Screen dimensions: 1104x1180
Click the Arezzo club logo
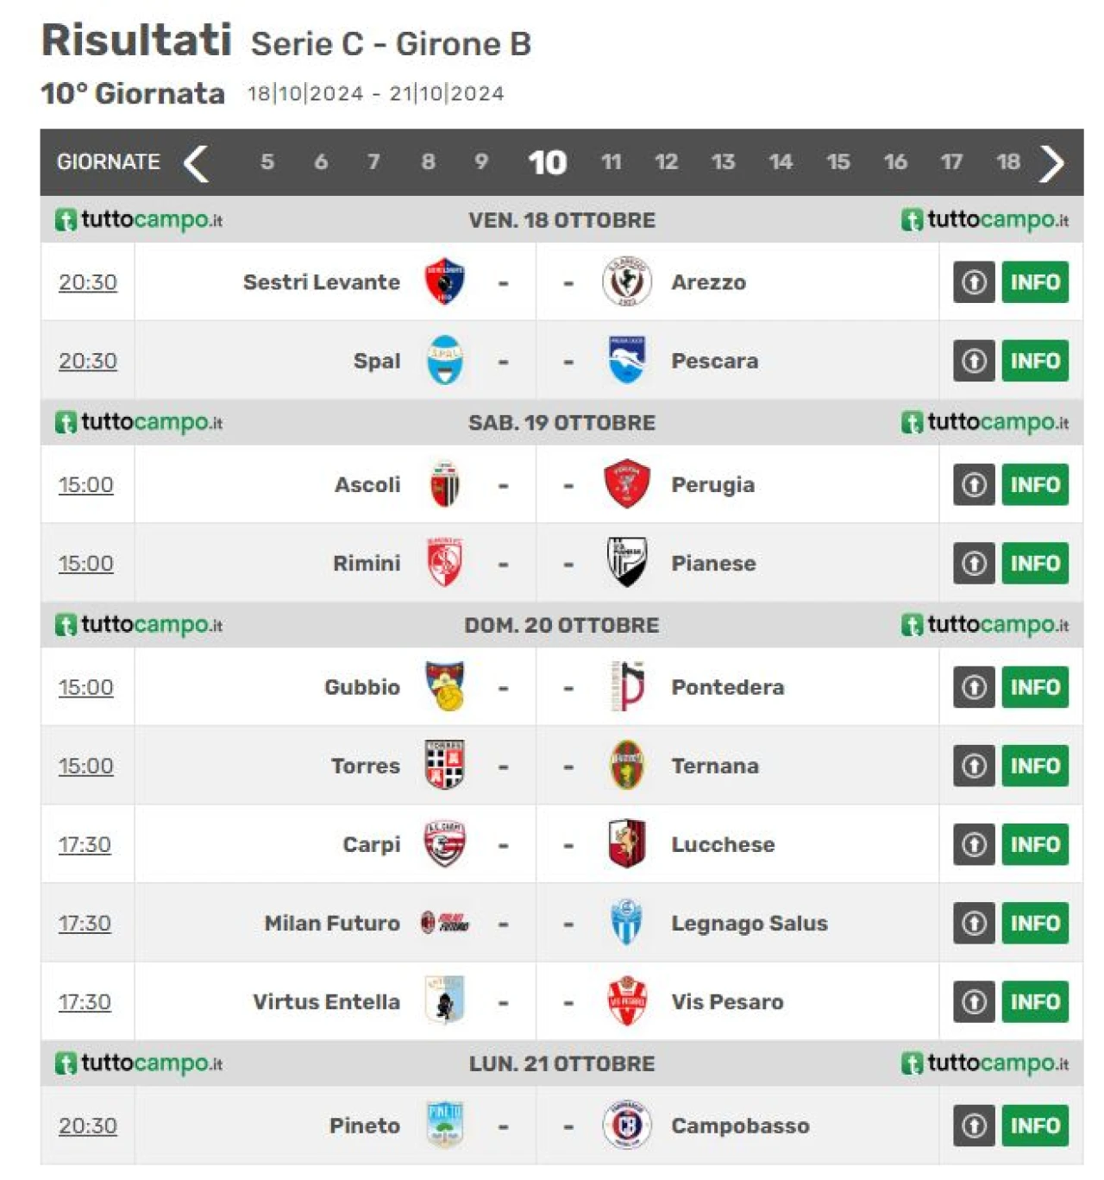click(627, 282)
